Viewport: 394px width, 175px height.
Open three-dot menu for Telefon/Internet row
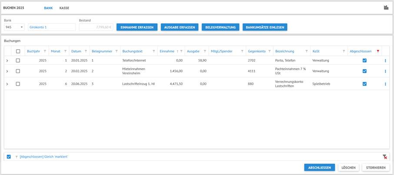coord(385,61)
